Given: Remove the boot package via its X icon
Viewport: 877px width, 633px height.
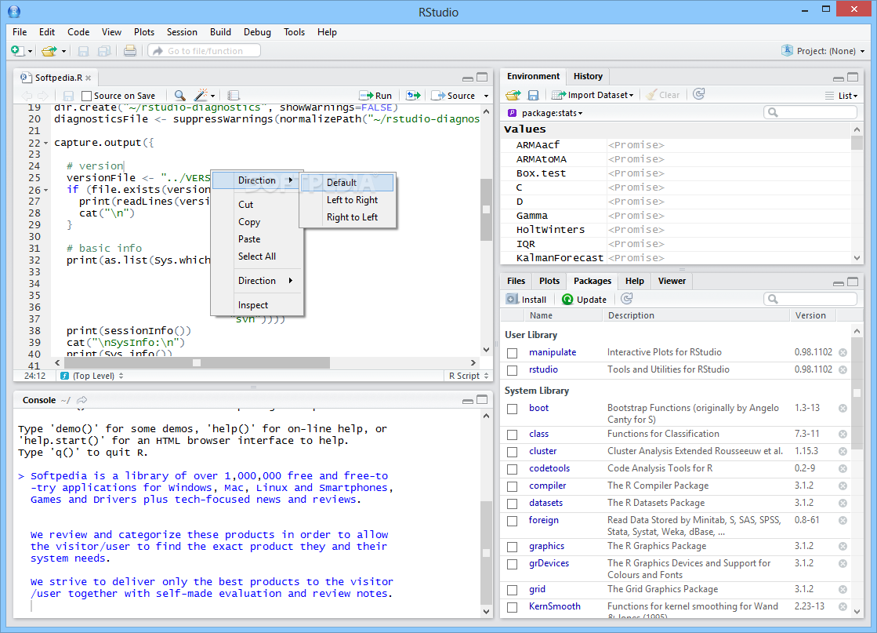Looking at the screenshot, I should (x=843, y=409).
